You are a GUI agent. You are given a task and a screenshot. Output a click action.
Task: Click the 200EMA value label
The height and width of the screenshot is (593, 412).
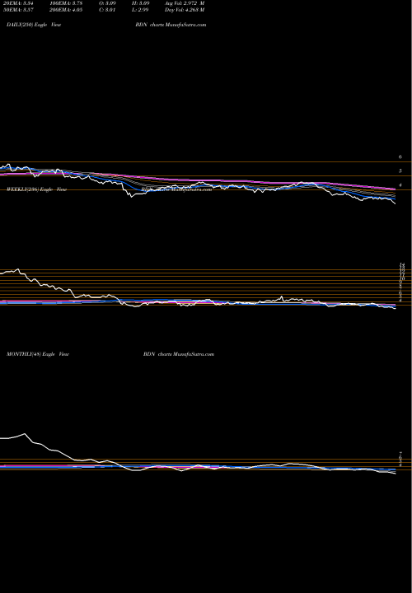point(64,10)
